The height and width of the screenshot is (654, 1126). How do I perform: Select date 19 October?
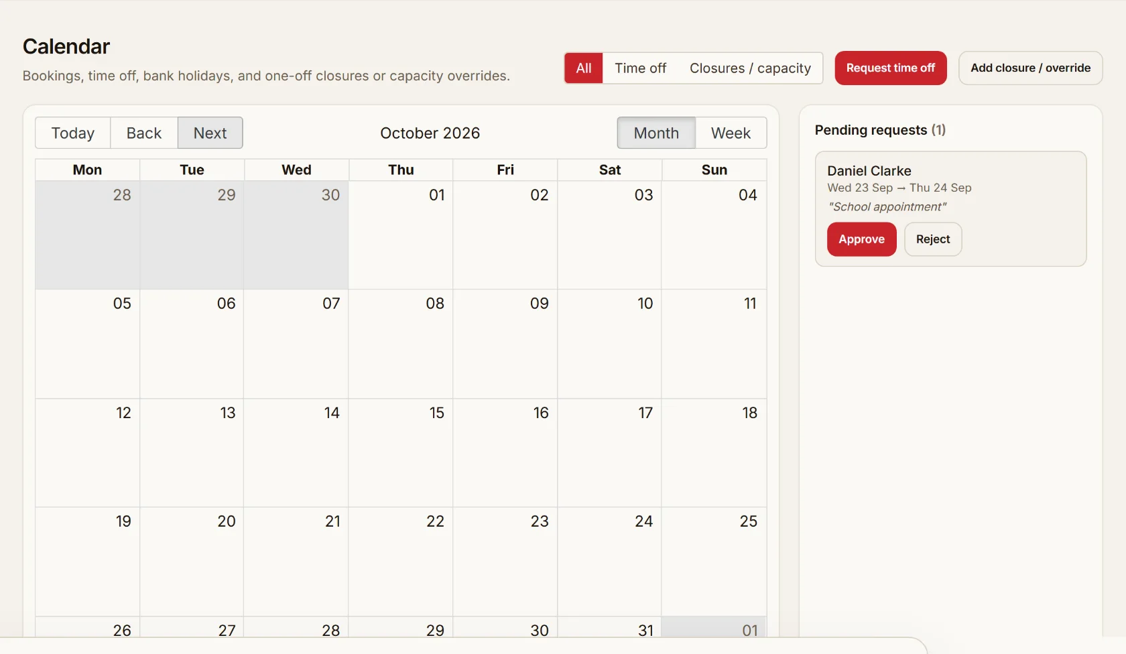pos(123,521)
